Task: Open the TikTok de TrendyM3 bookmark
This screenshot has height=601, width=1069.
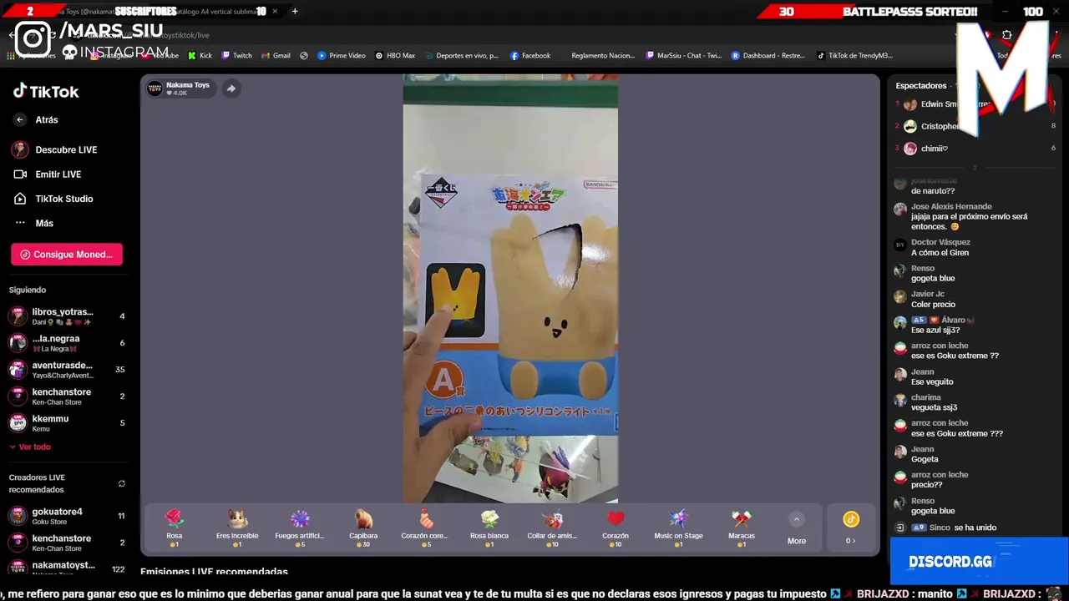Action: pyautogui.click(x=854, y=56)
